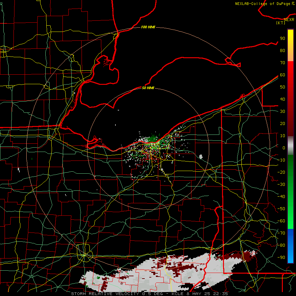Image resolution: width=296 pixels, height=296 pixels.
Task: Click the -10 value on velocity scale
Action: 281,160
